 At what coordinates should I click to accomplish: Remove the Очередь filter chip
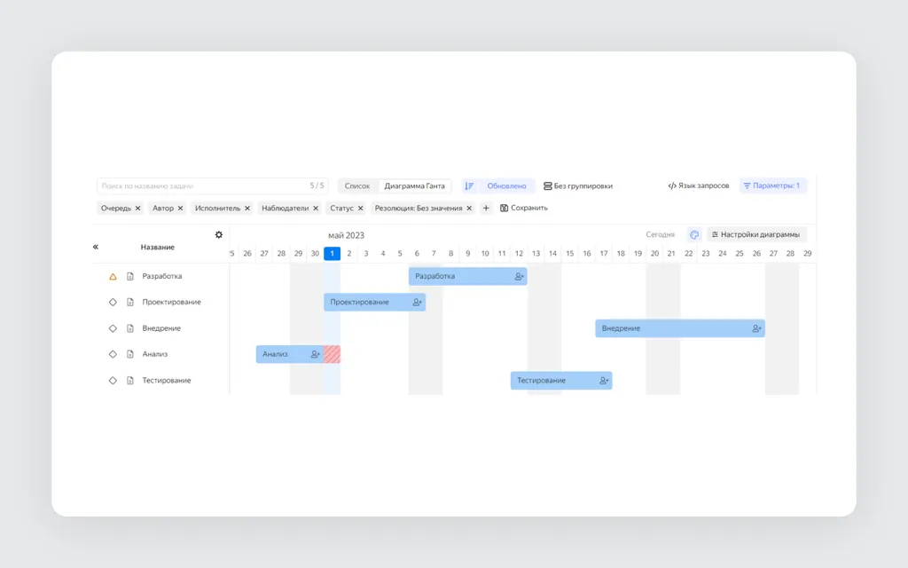(137, 208)
